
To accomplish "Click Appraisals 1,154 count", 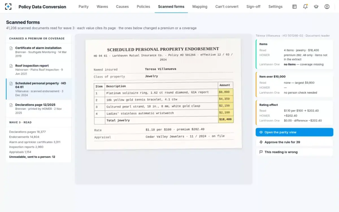I will pos(20,152).
